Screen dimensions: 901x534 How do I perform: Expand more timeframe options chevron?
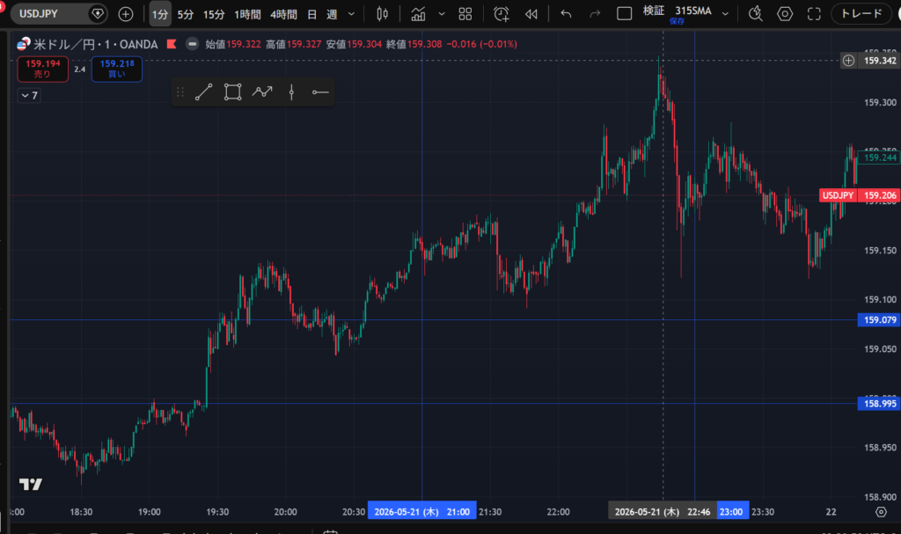pyautogui.click(x=352, y=14)
